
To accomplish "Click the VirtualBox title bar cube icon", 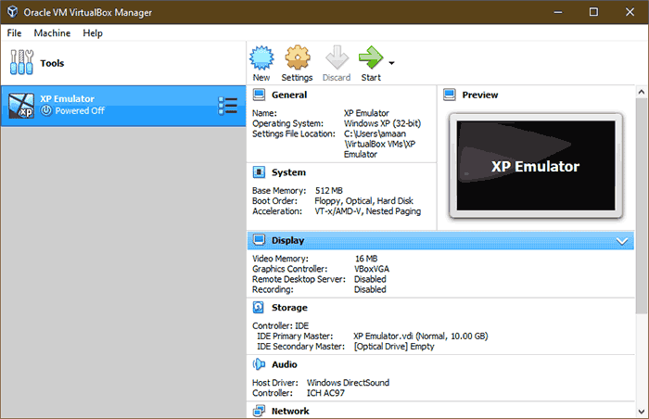I will pos(13,12).
